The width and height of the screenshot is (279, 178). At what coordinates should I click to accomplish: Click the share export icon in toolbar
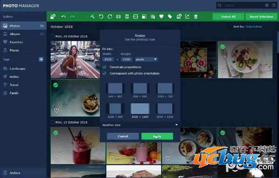pos(187,17)
